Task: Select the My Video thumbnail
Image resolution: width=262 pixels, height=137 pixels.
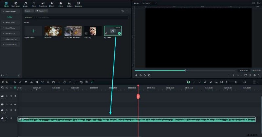Action: (x=53, y=31)
